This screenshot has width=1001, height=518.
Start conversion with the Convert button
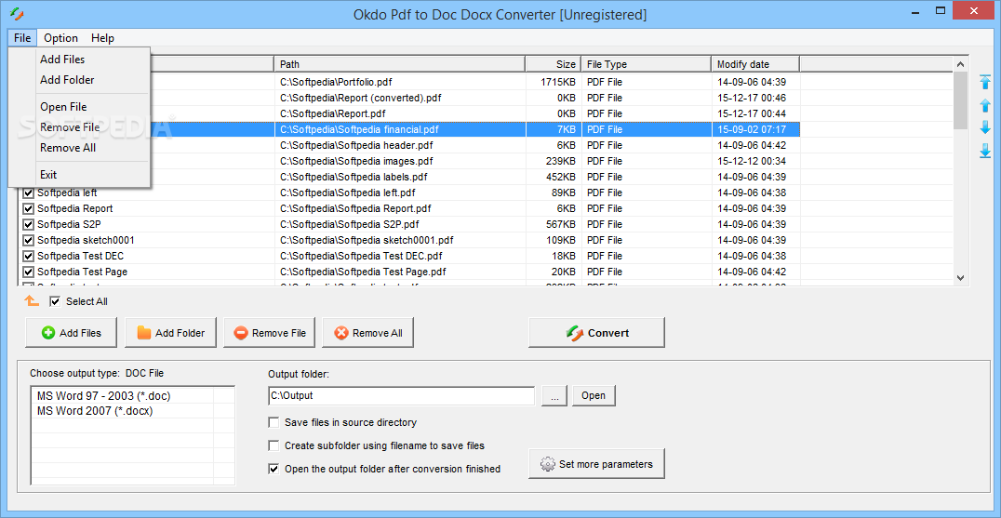click(x=596, y=332)
